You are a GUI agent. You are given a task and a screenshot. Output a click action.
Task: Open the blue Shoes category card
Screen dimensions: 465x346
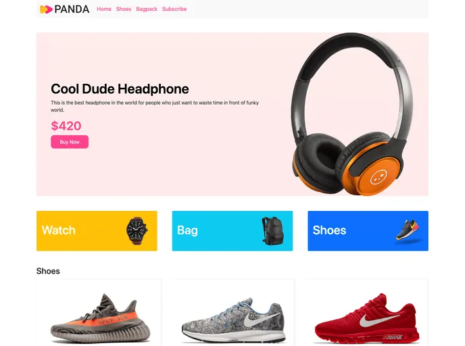point(368,230)
